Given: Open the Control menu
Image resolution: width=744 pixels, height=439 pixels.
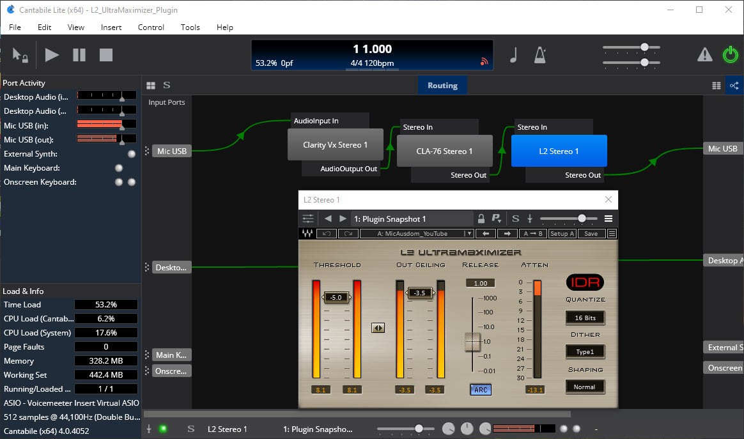Looking at the screenshot, I should 151,27.
